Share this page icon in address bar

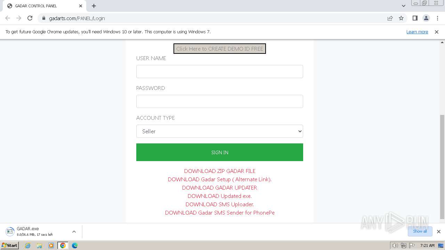(x=390, y=18)
